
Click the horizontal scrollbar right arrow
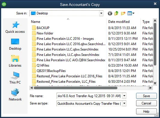click(150, 88)
